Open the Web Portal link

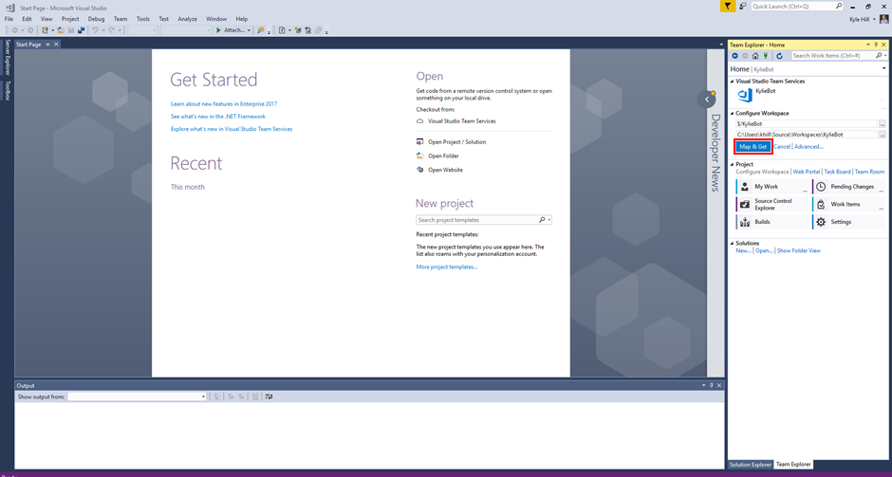(x=807, y=172)
